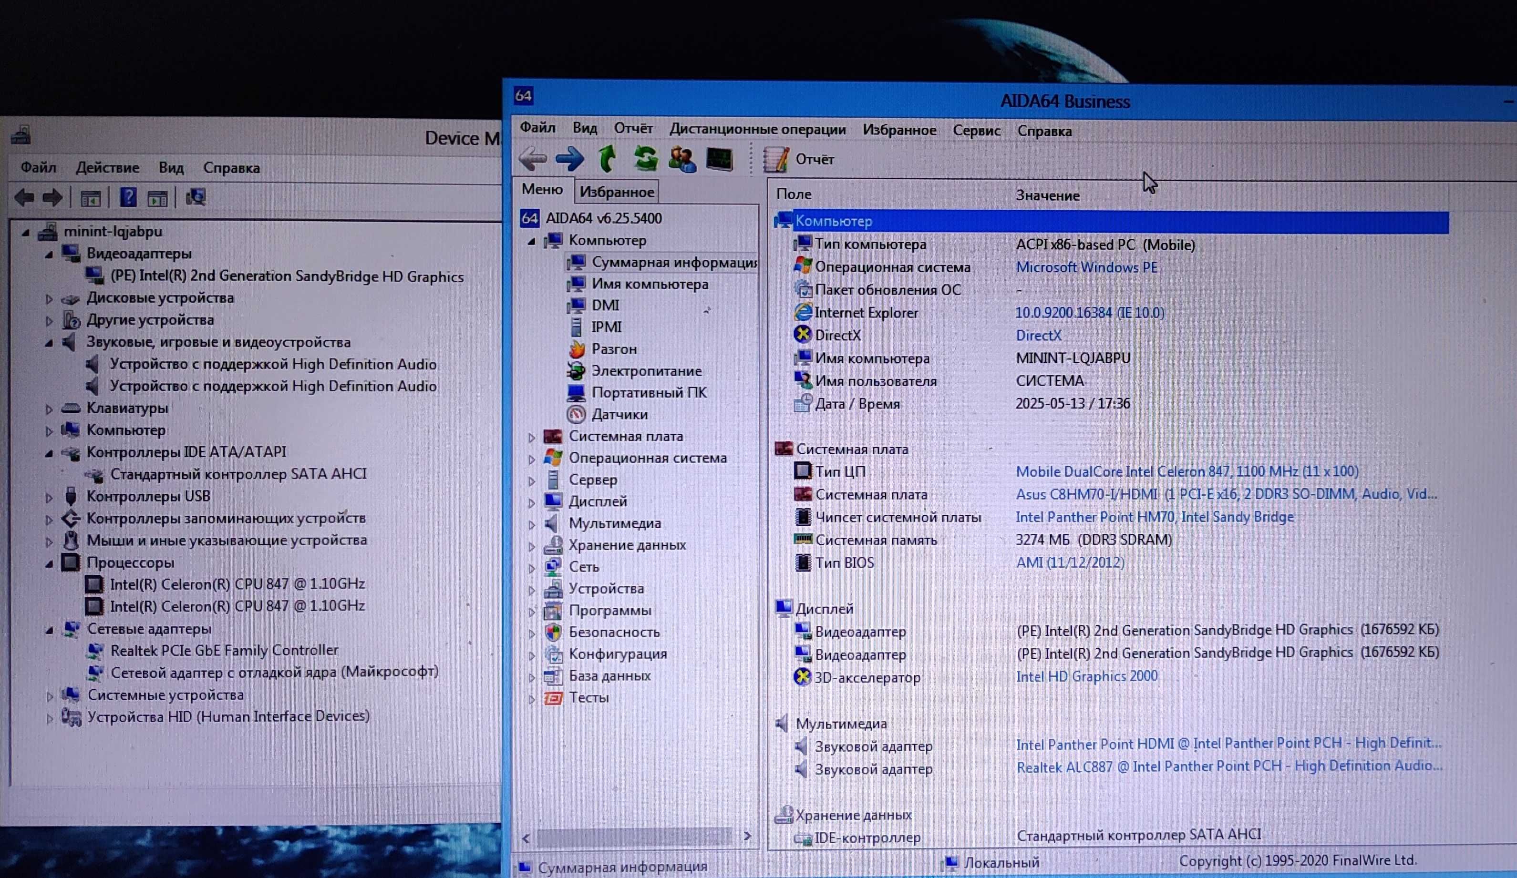1517x878 pixels.
Task: Select DMI item in AIDA64 tree
Action: click(x=605, y=305)
